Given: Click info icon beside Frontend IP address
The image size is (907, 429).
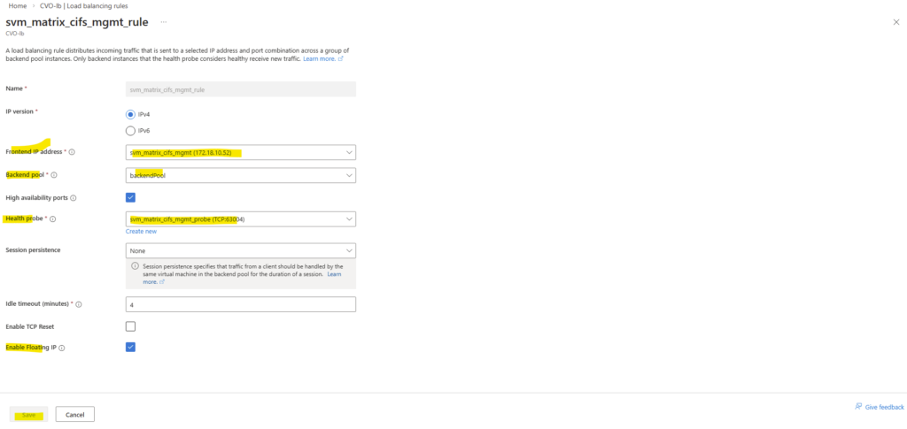Looking at the screenshot, I should click(72, 152).
